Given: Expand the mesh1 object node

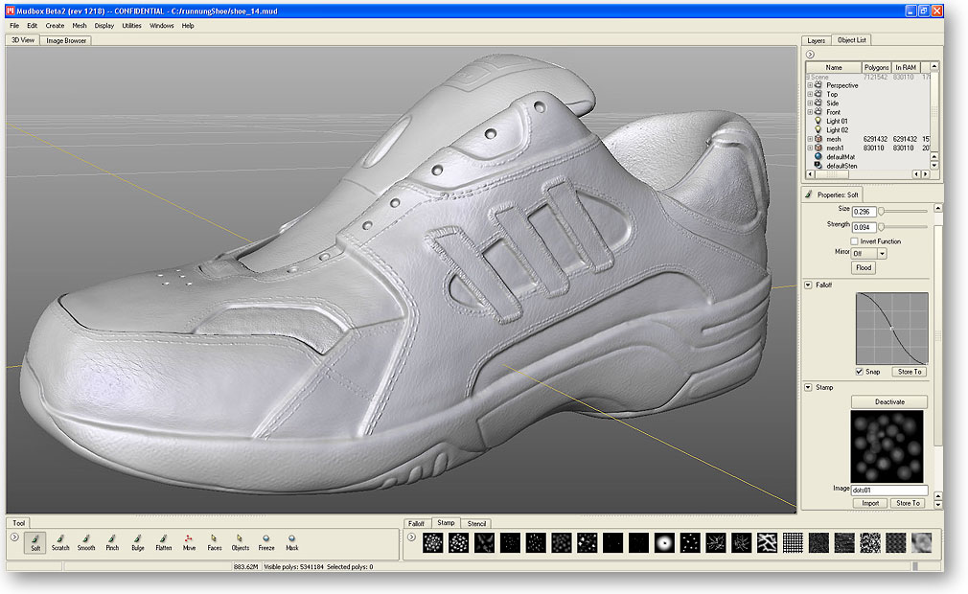Looking at the screenshot, I should 810,148.
